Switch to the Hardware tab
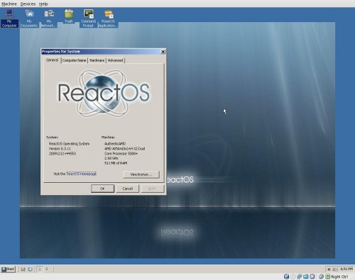 coord(97,60)
